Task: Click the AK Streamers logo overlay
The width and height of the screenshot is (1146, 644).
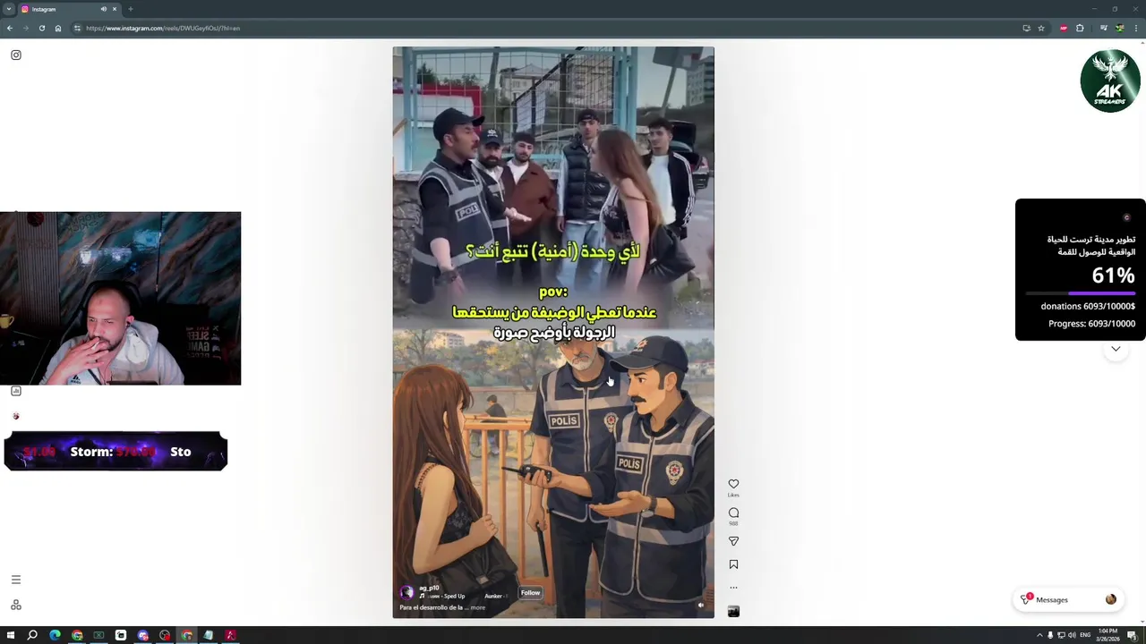Action: [1110, 80]
